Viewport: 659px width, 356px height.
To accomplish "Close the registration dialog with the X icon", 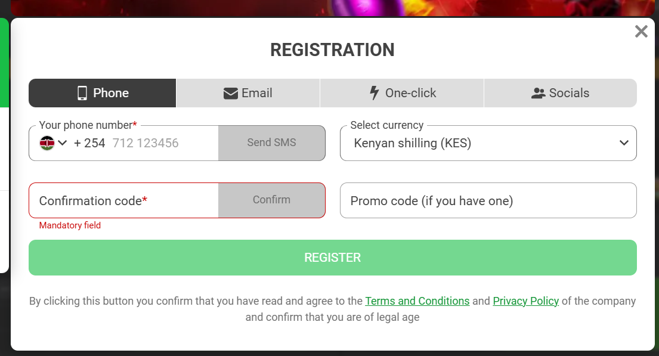I will (641, 31).
